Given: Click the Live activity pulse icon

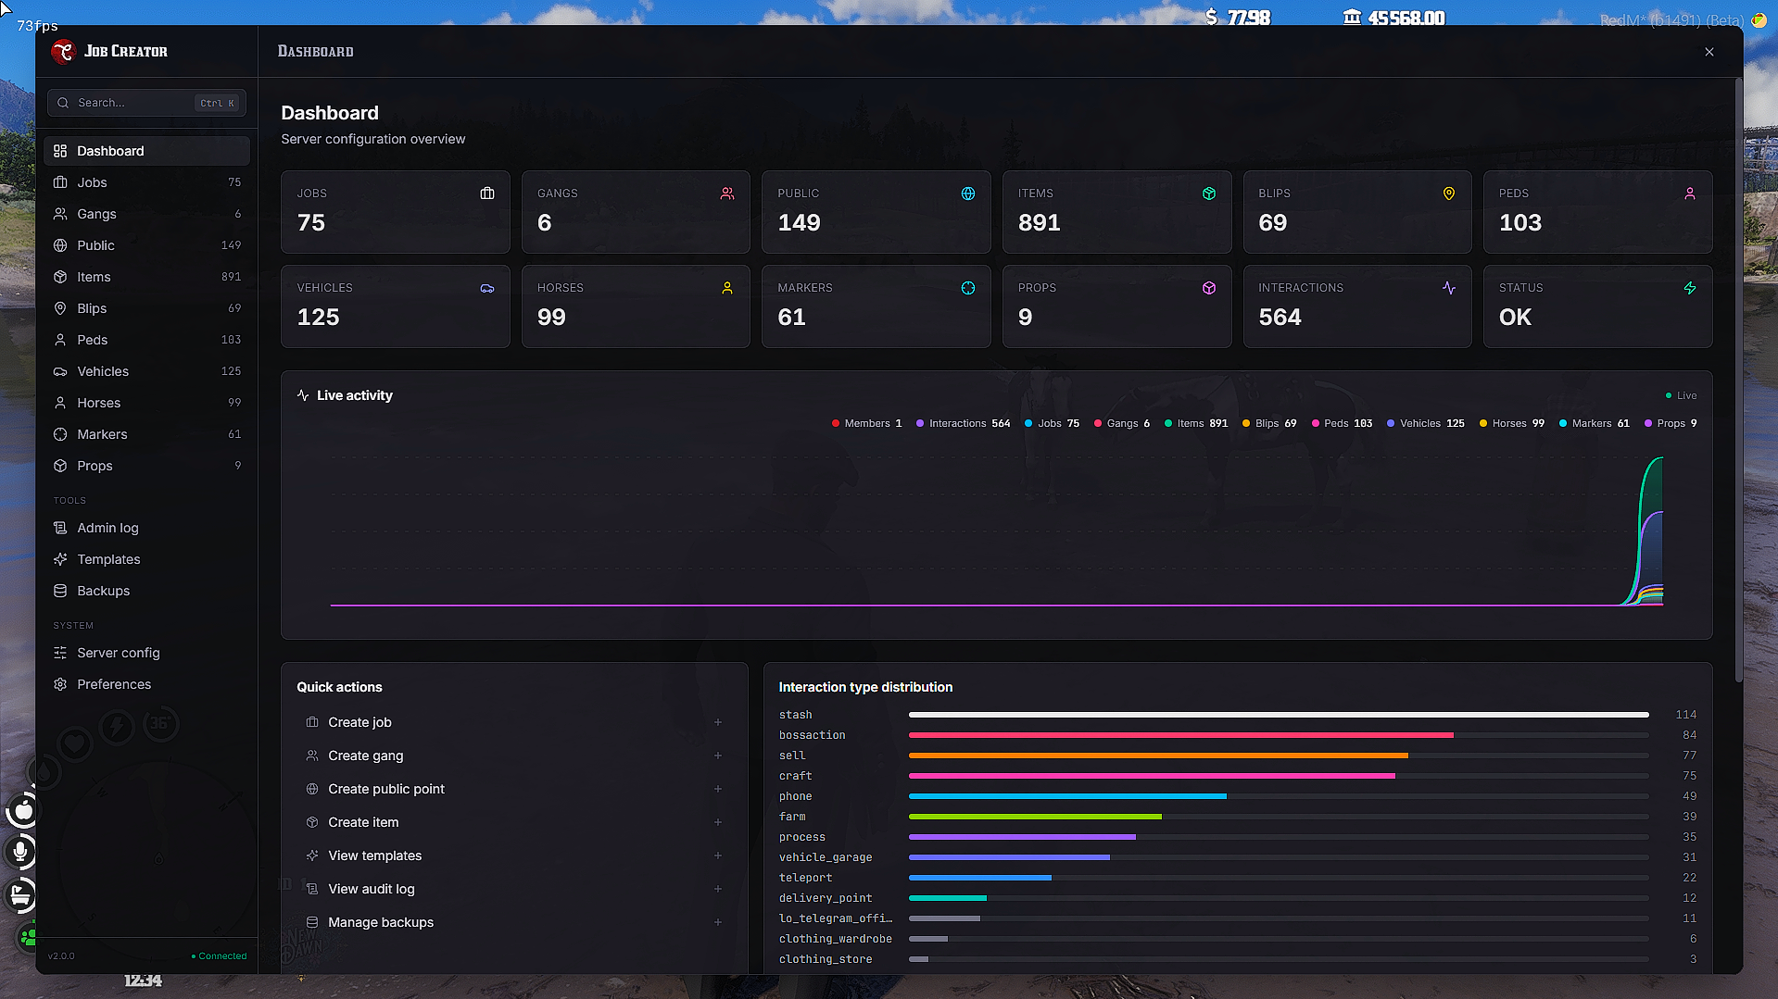Looking at the screenshot, I should [303, 395].
